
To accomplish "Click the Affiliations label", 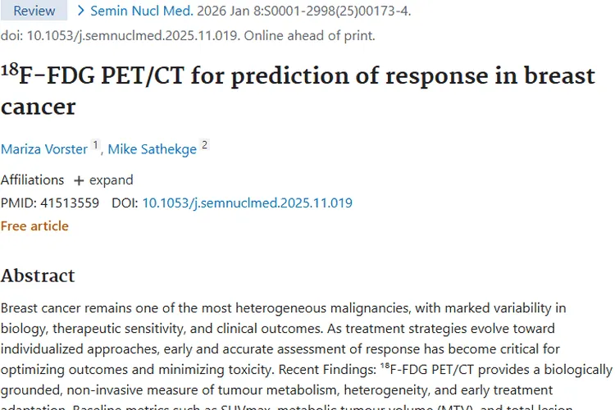I will click(32, 180).
